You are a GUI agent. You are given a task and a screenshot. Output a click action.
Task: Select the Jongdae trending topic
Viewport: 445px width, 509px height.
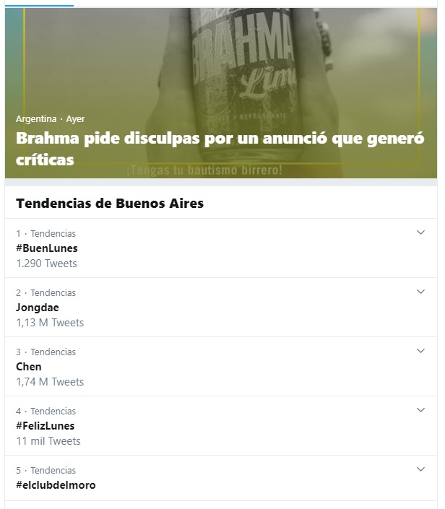tap(38, 308)
